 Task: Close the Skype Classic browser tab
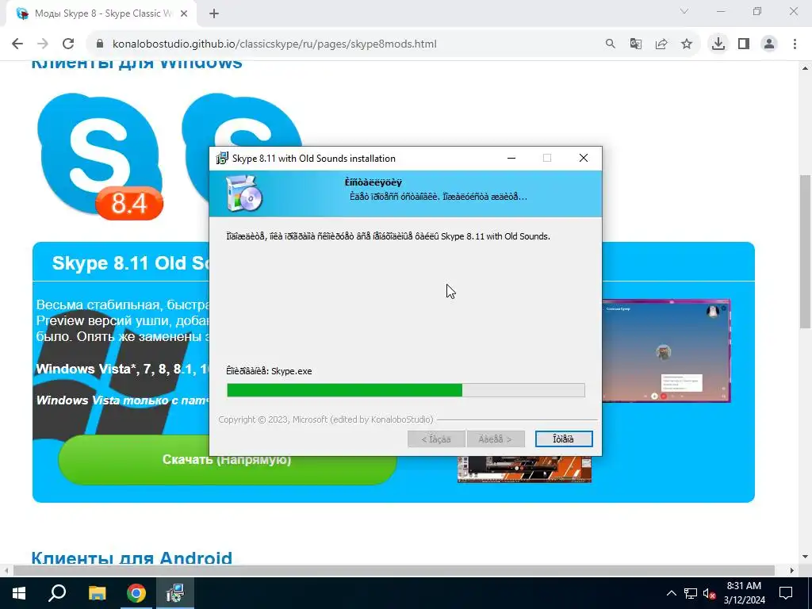184,14
